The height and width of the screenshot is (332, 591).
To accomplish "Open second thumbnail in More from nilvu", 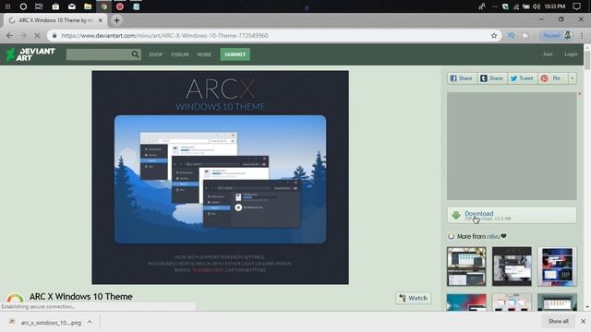I will pyautogui.click(x=512, y=267).
